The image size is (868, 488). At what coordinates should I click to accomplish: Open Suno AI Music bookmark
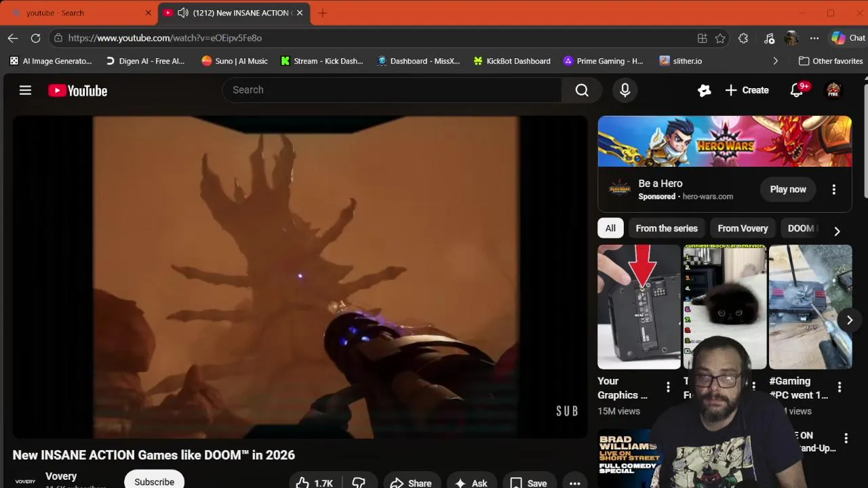(235, 61)
